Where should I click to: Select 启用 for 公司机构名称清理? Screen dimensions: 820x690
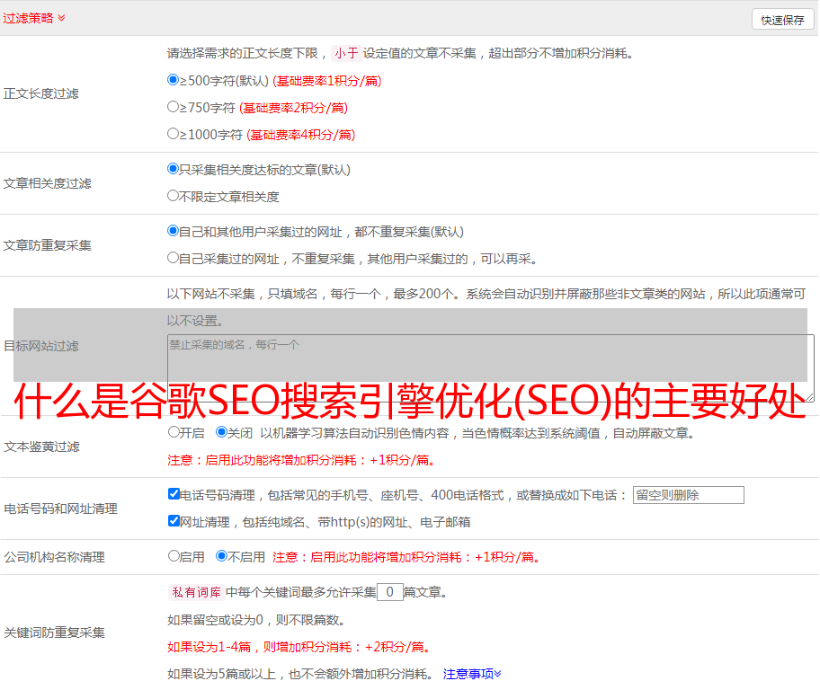174,556
